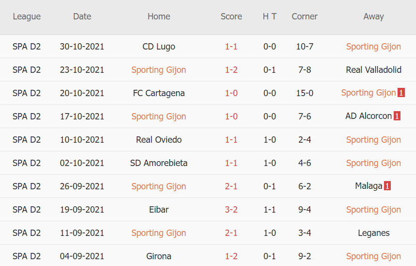Click the 3-2 score in Eibar match
The width and height of the screenshot is (416, 266).
click(x=231, y=210)
